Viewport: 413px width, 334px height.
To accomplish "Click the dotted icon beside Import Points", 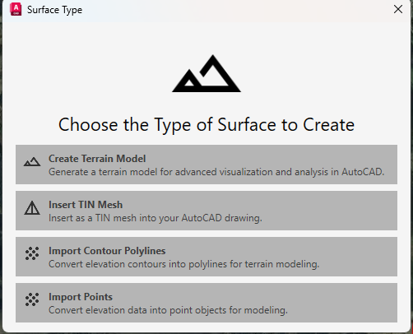I will tap(32, 299).
